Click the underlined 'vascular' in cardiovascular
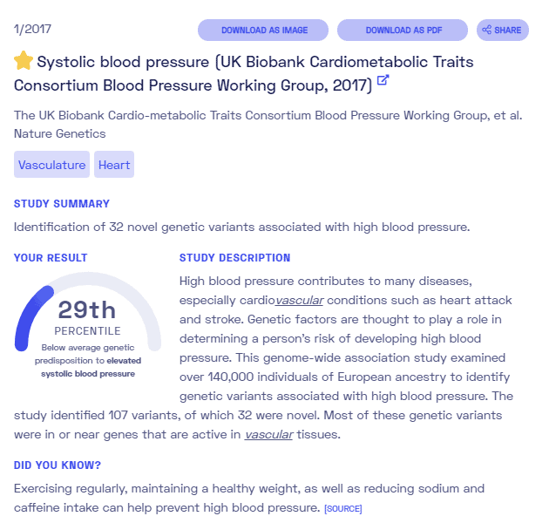549x523 pixels. pos(300,300)
